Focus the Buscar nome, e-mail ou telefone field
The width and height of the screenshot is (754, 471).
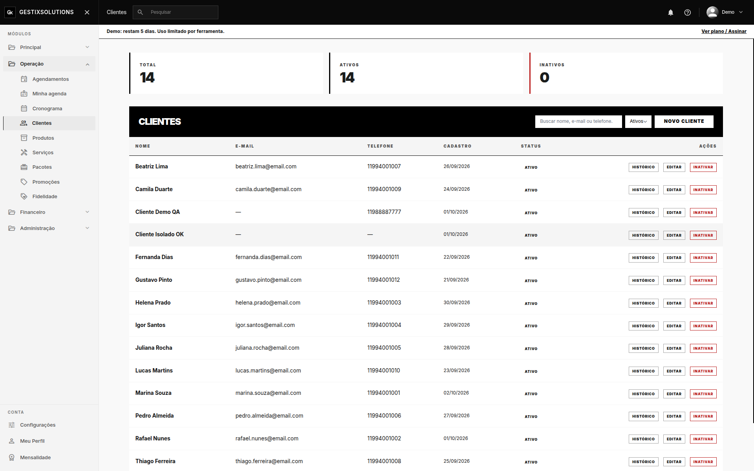[578, 121]
